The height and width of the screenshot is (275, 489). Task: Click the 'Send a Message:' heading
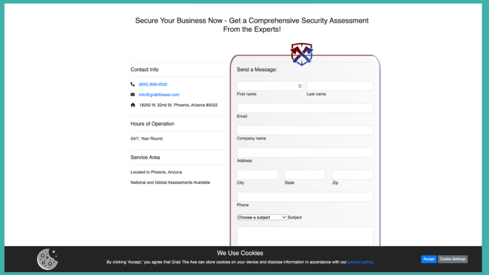click(257, 70)
